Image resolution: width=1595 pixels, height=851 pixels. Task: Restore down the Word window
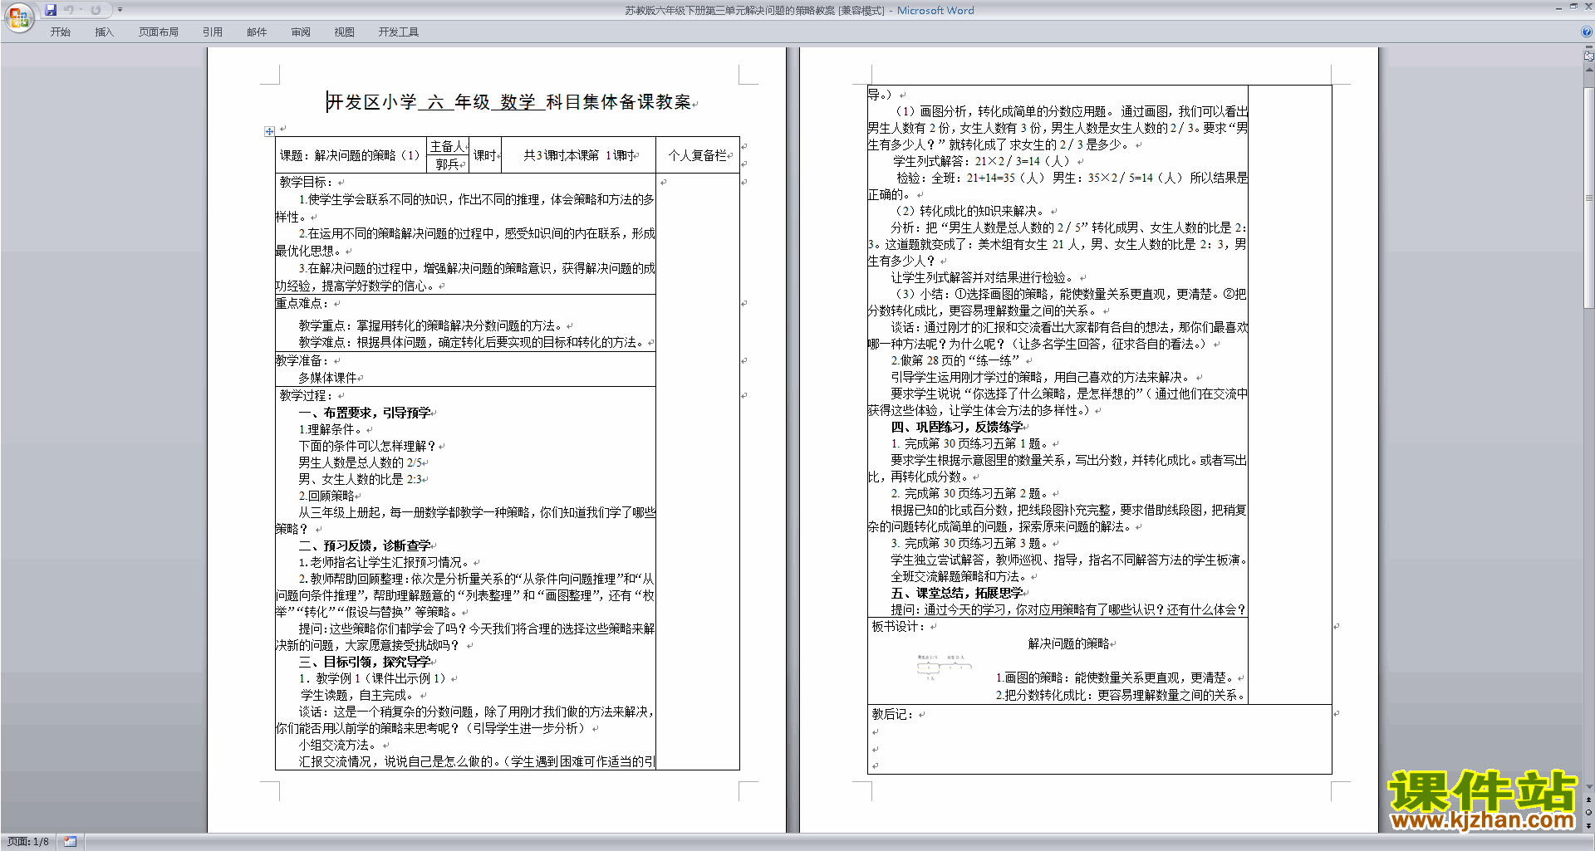(1573, 7)
